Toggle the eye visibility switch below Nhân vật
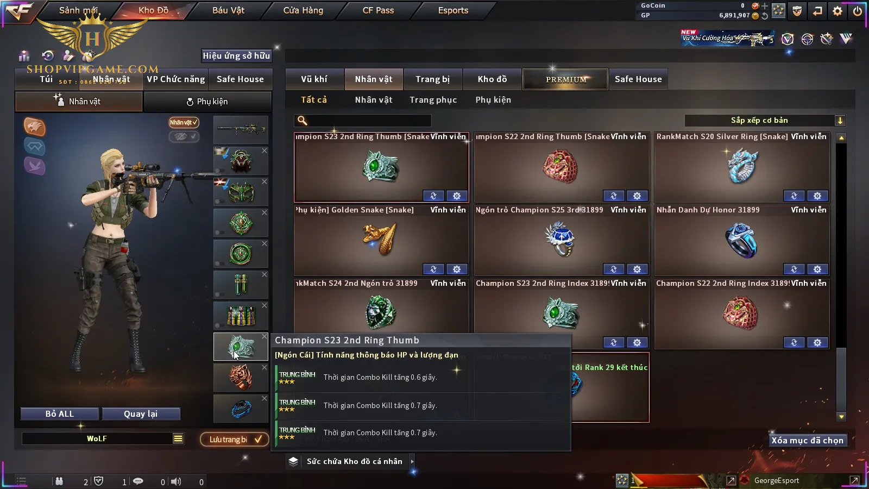 tap(184, 136)
